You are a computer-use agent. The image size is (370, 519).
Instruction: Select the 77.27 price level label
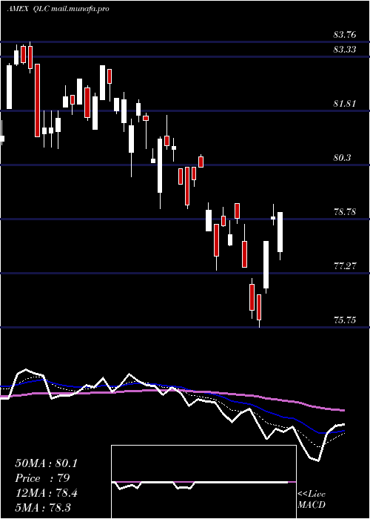click(345, 265)
